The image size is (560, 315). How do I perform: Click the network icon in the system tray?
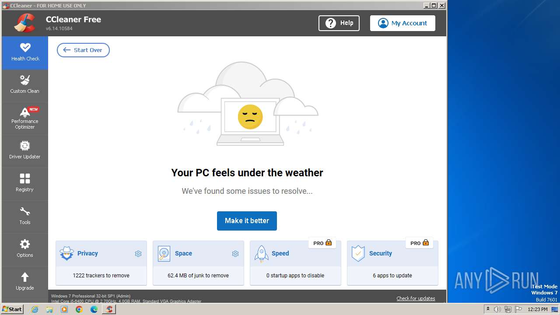pyautogui.click(x=508, y=309)
